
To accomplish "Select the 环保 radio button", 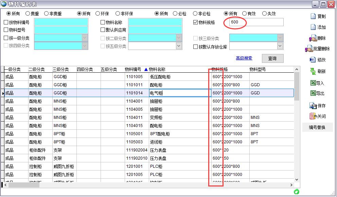I will [98, 14].
